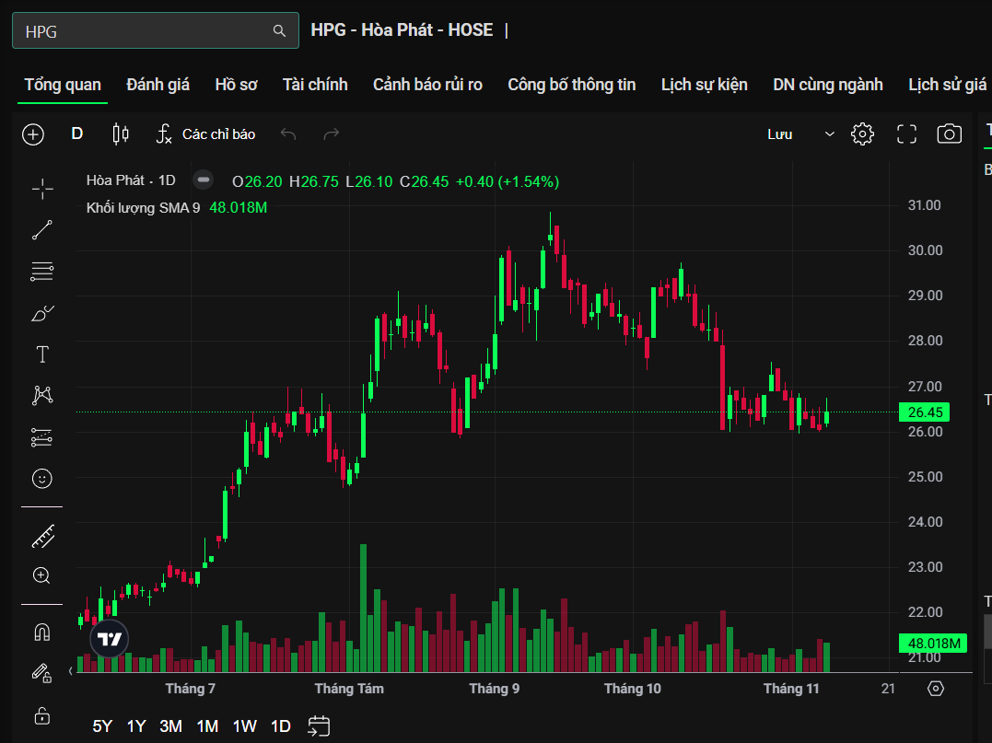The image size is (992, 743).
Task: Open the Các chỉ báo indicators
Action: [205, 134]
